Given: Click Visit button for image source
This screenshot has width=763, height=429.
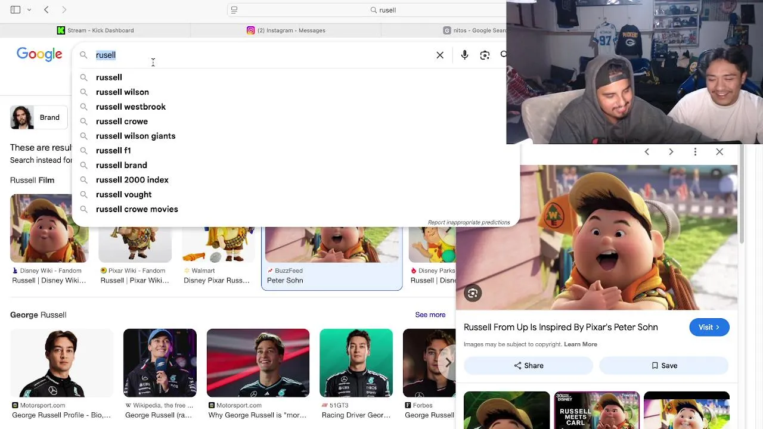Looking at the screenshot, I should pyautogui.click(x=709, y=327).
